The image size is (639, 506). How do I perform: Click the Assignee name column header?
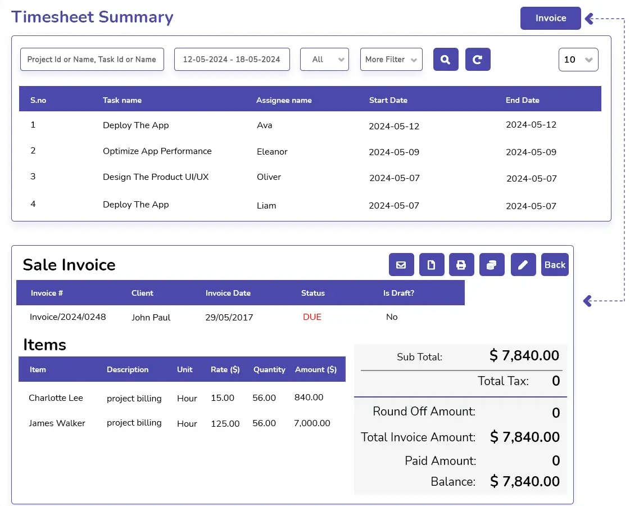click(284, 100)
